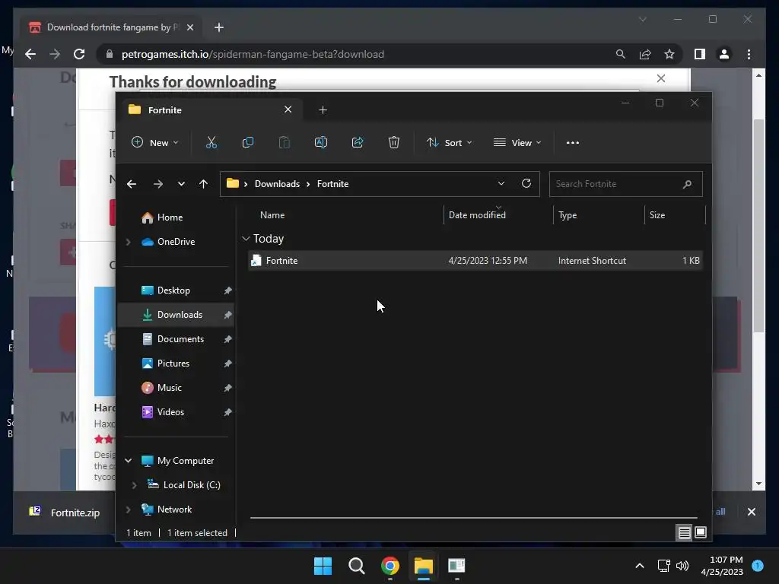
Task: Go up one folder level
Action: point(203,184)
